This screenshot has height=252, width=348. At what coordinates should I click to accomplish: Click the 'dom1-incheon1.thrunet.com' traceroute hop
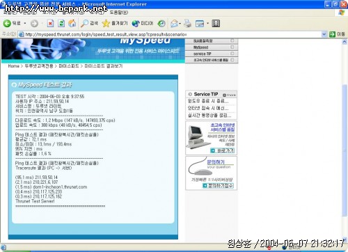[x=52, y=187]
